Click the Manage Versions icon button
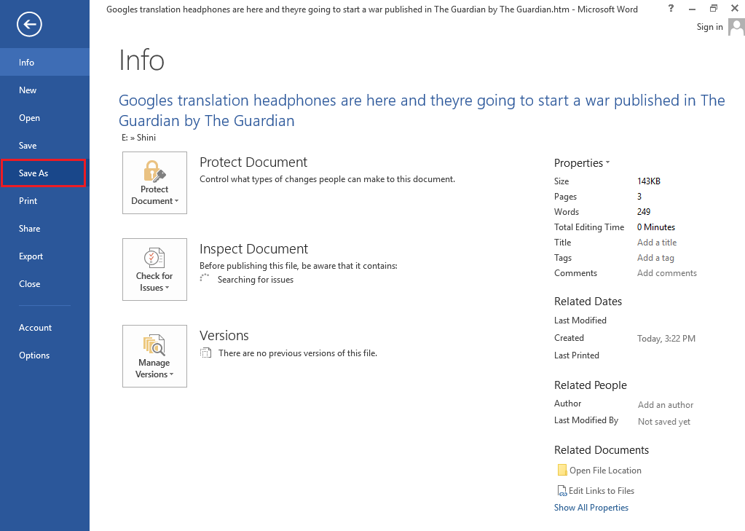The height and width of the screenshot is (531, 745). coord(154,356)
